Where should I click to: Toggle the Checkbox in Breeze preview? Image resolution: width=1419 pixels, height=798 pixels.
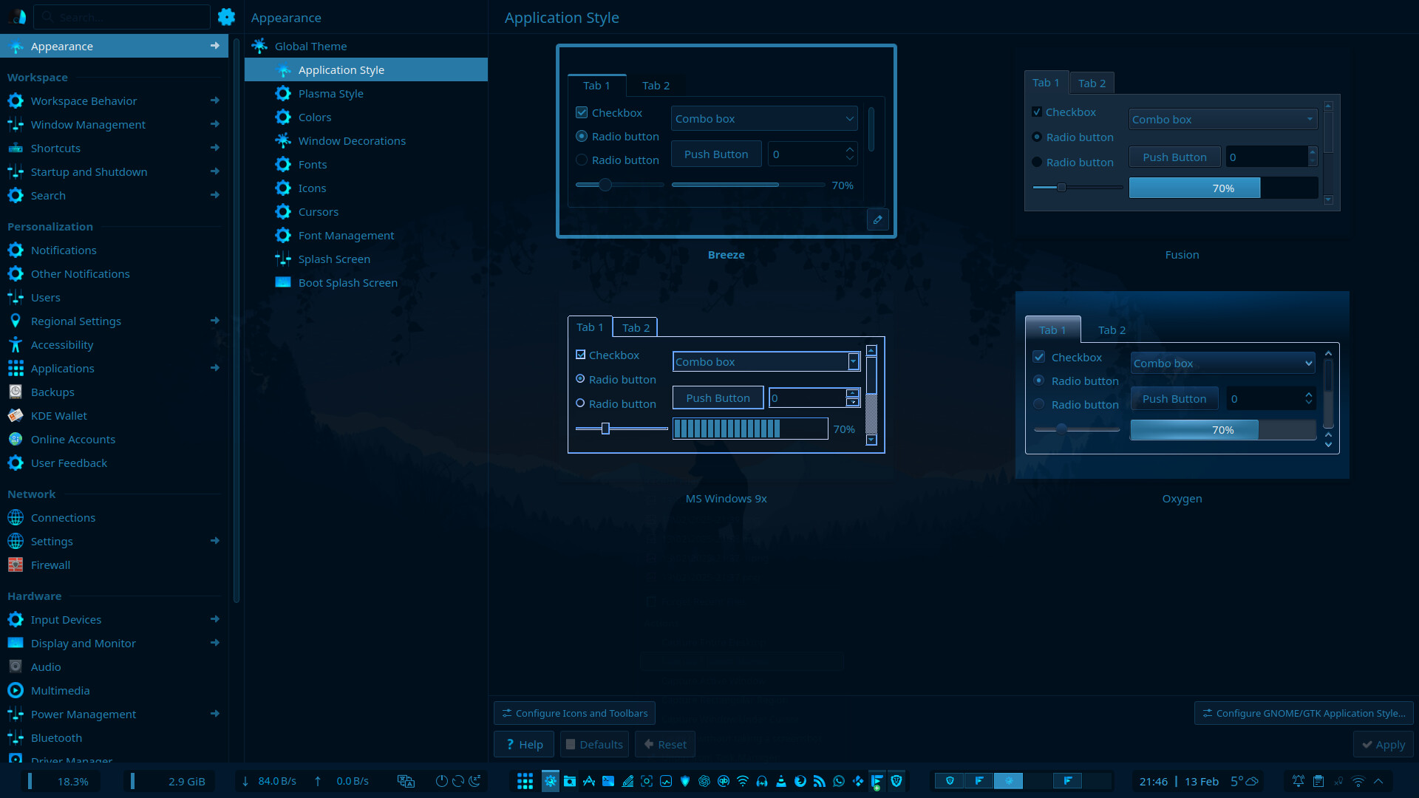coord(582,113)
